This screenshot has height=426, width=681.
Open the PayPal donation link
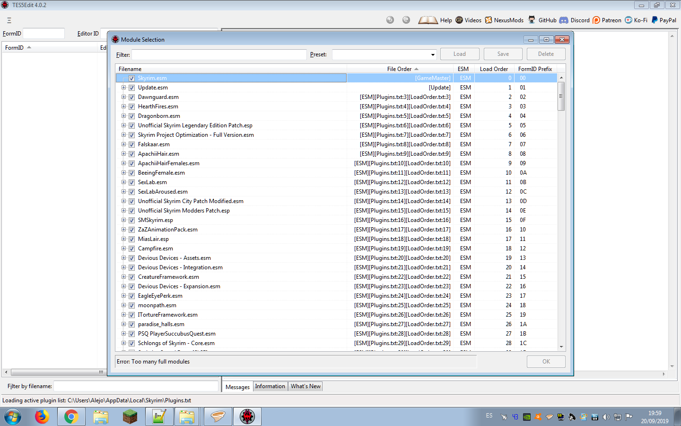664,20
